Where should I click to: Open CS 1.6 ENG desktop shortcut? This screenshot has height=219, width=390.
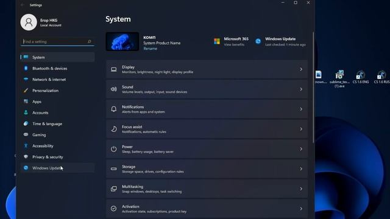[361, 77]
